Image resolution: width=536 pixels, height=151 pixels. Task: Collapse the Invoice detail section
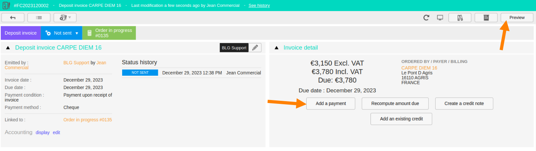point(277,48)
